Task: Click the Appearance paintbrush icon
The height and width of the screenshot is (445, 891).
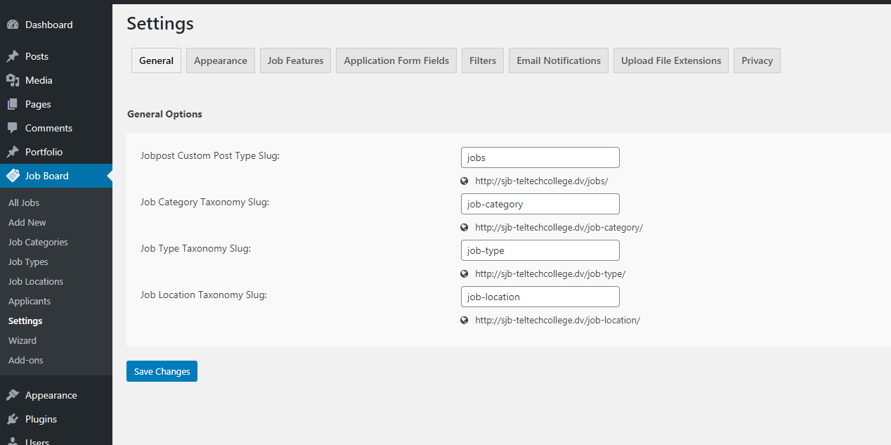Action: point(13,395)
